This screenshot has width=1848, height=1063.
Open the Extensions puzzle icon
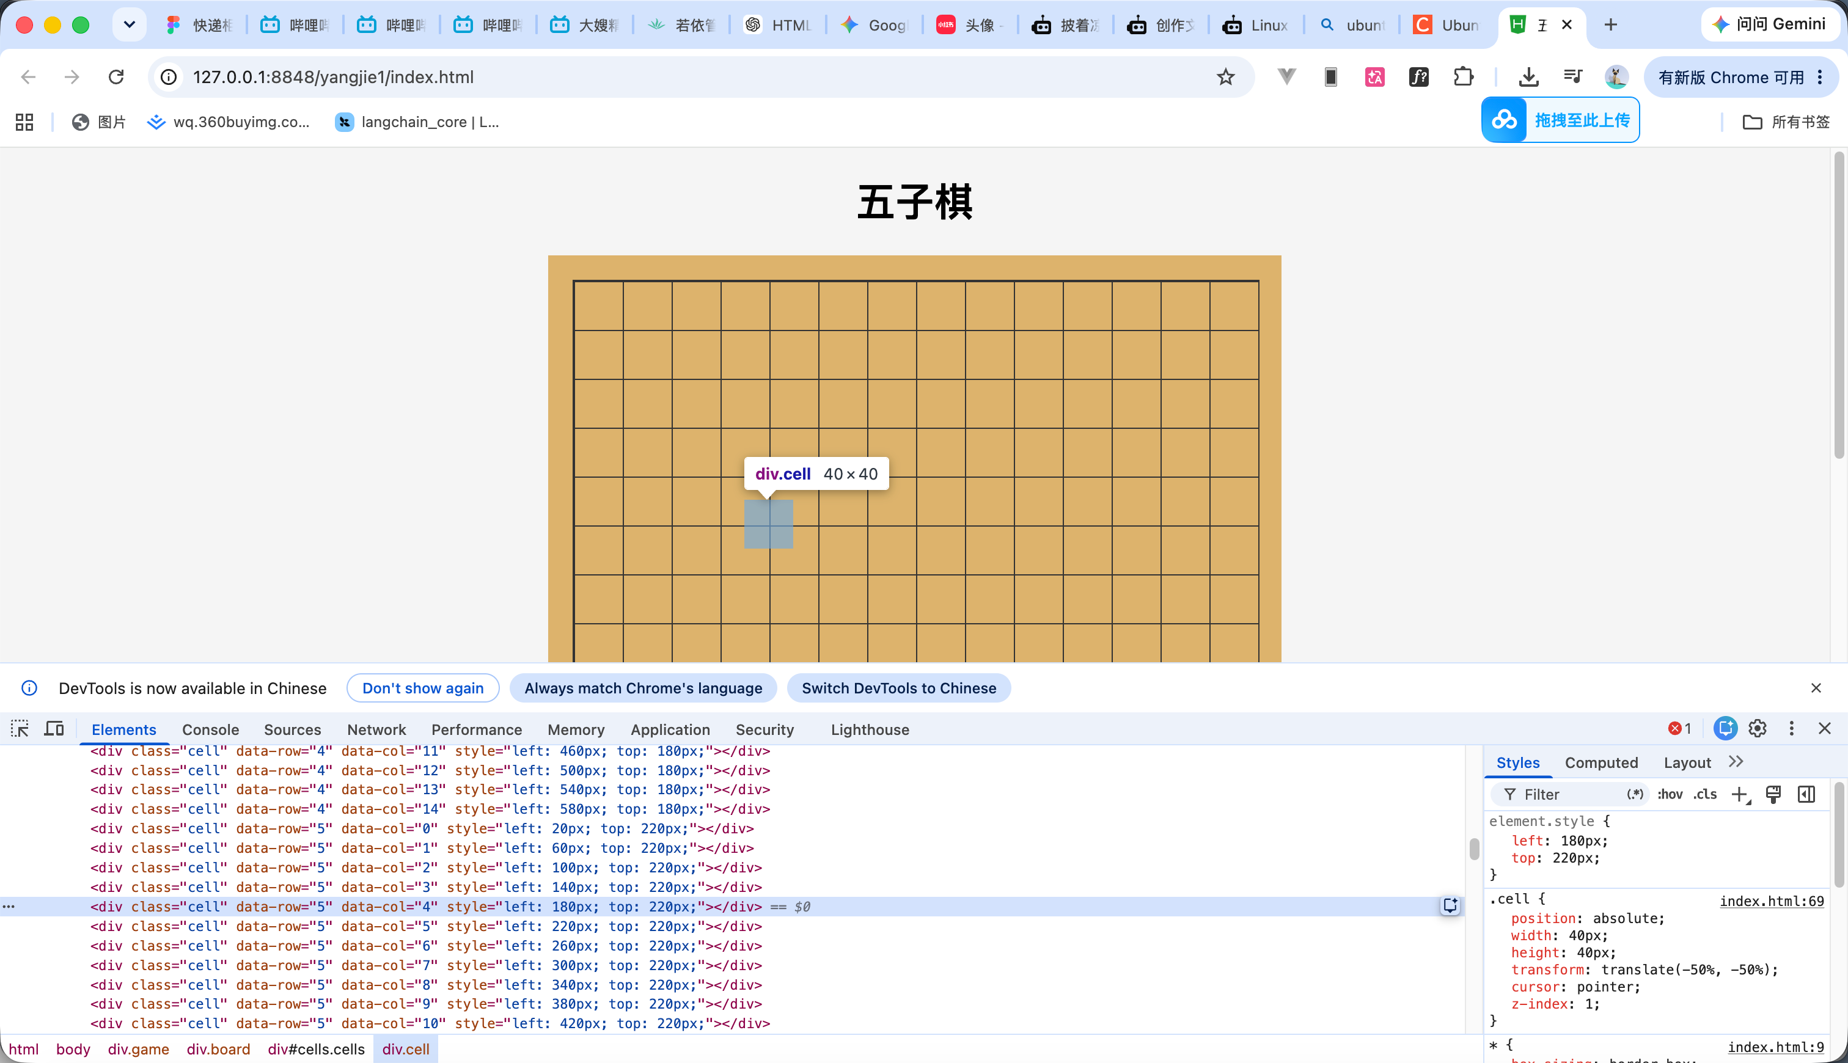(1463, 76)
